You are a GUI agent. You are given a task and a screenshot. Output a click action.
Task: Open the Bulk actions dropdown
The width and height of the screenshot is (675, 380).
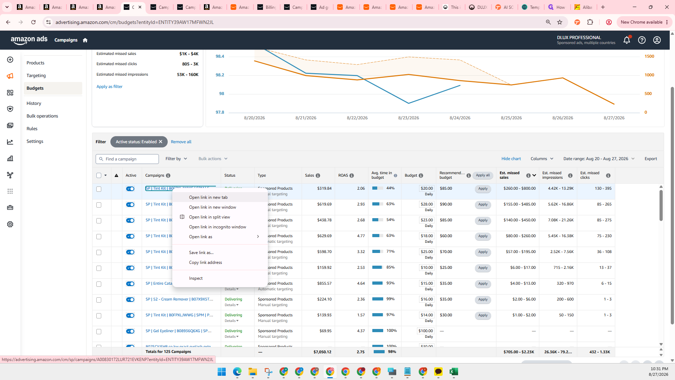click(x=213, y=159)
